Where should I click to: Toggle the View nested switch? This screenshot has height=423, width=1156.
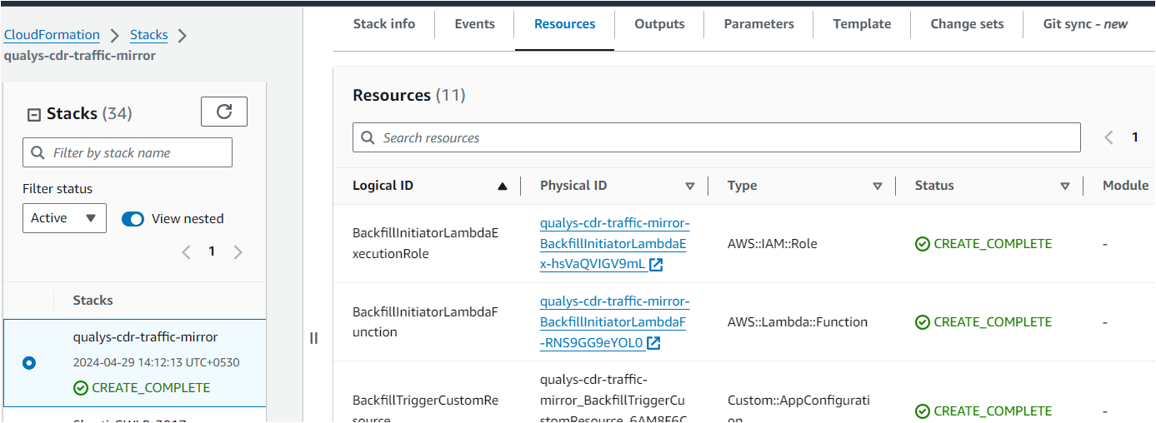[133, 219]
